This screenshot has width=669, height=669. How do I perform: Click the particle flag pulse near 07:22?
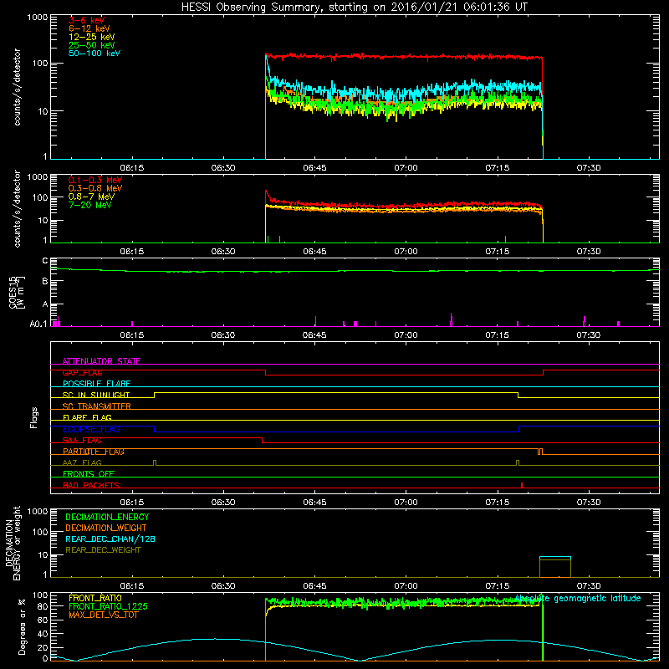point(540,452)
